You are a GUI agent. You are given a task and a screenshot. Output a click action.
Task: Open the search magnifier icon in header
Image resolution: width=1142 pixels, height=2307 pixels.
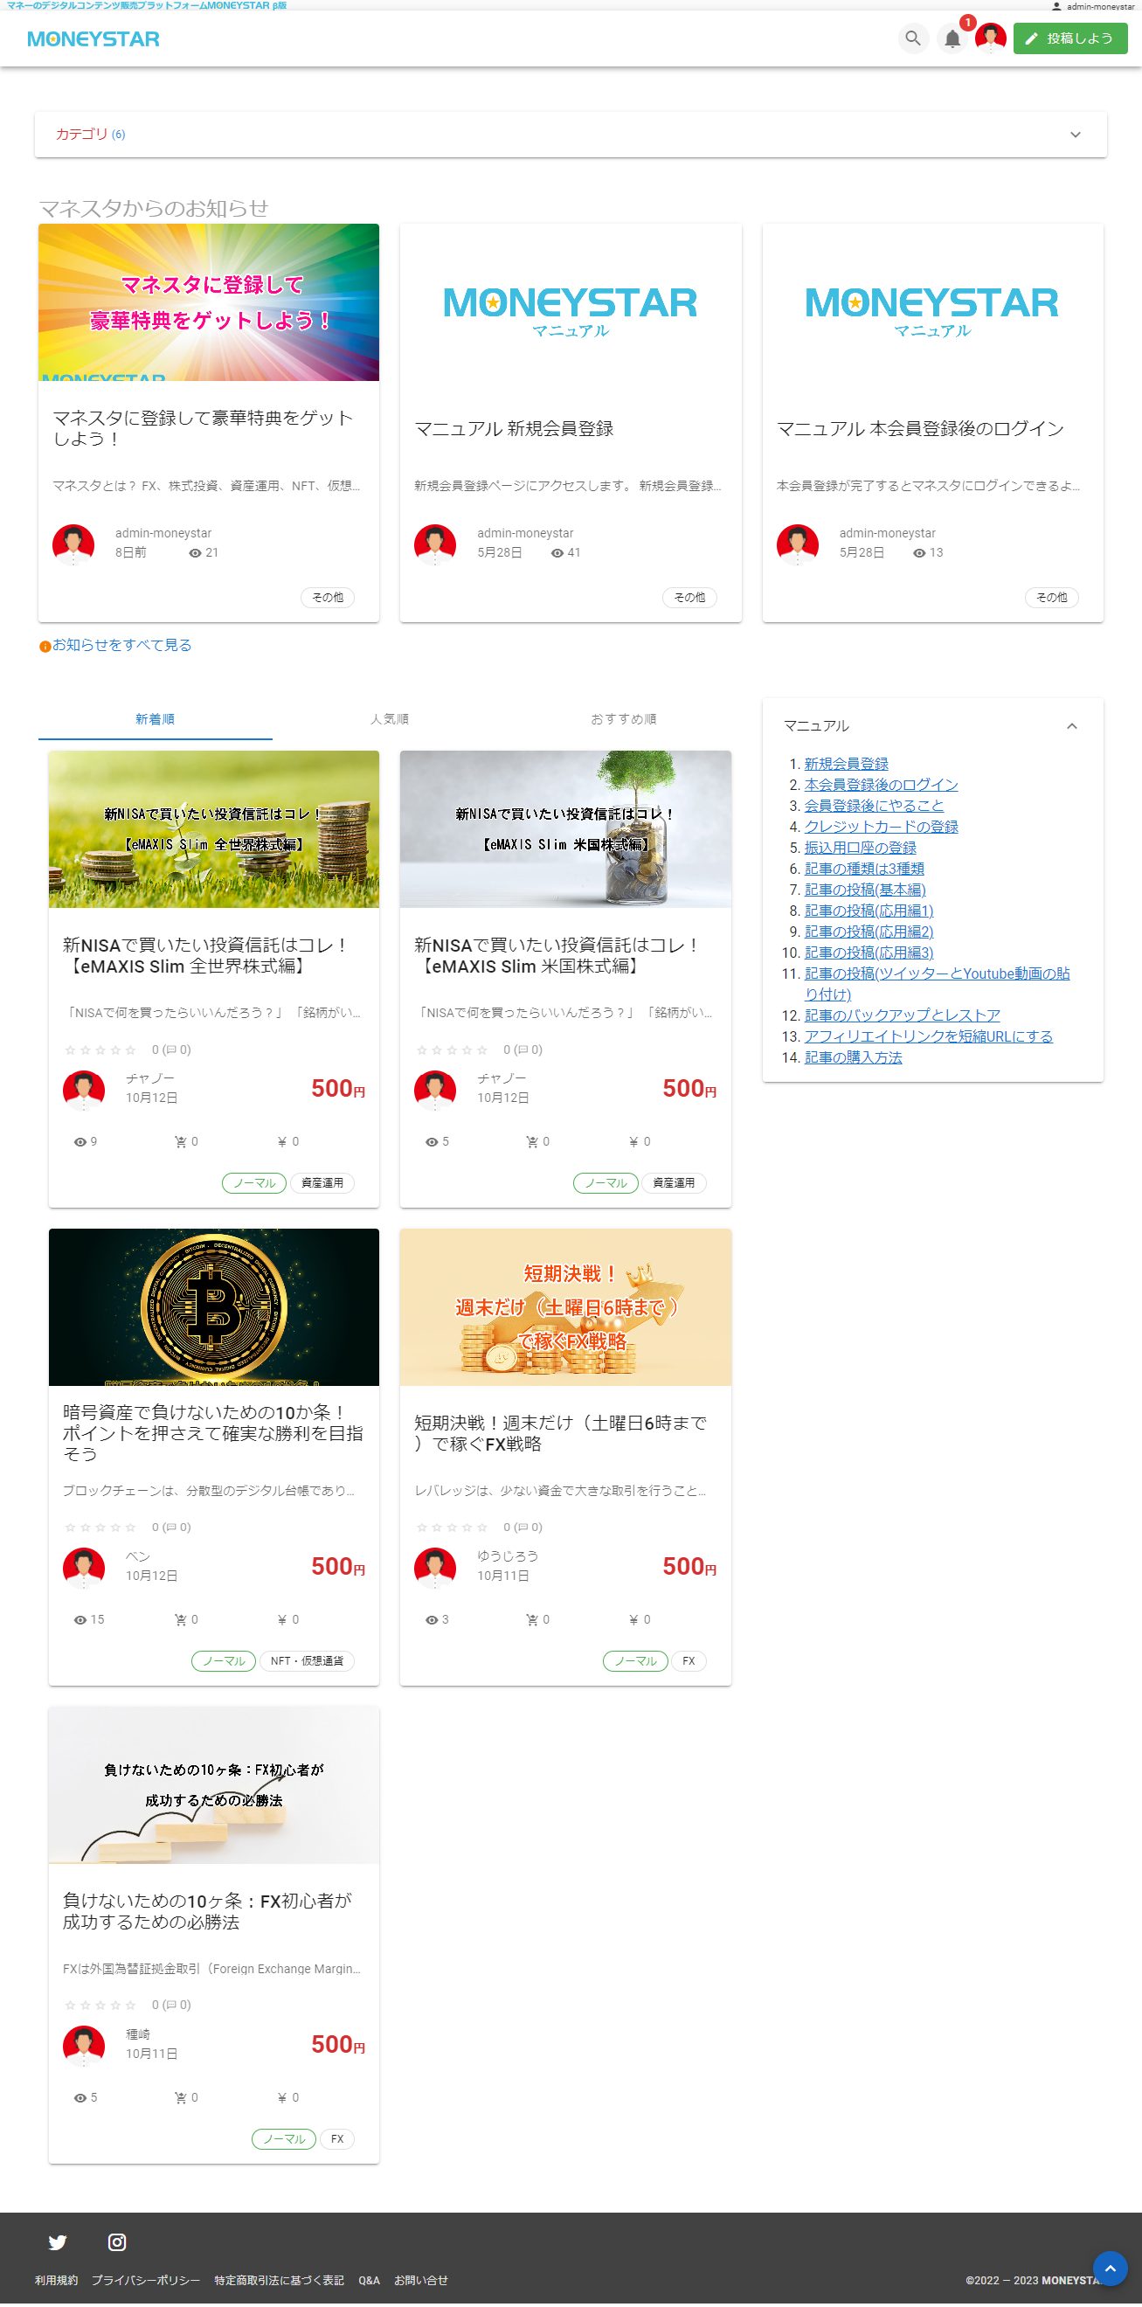tap(913, 38)
